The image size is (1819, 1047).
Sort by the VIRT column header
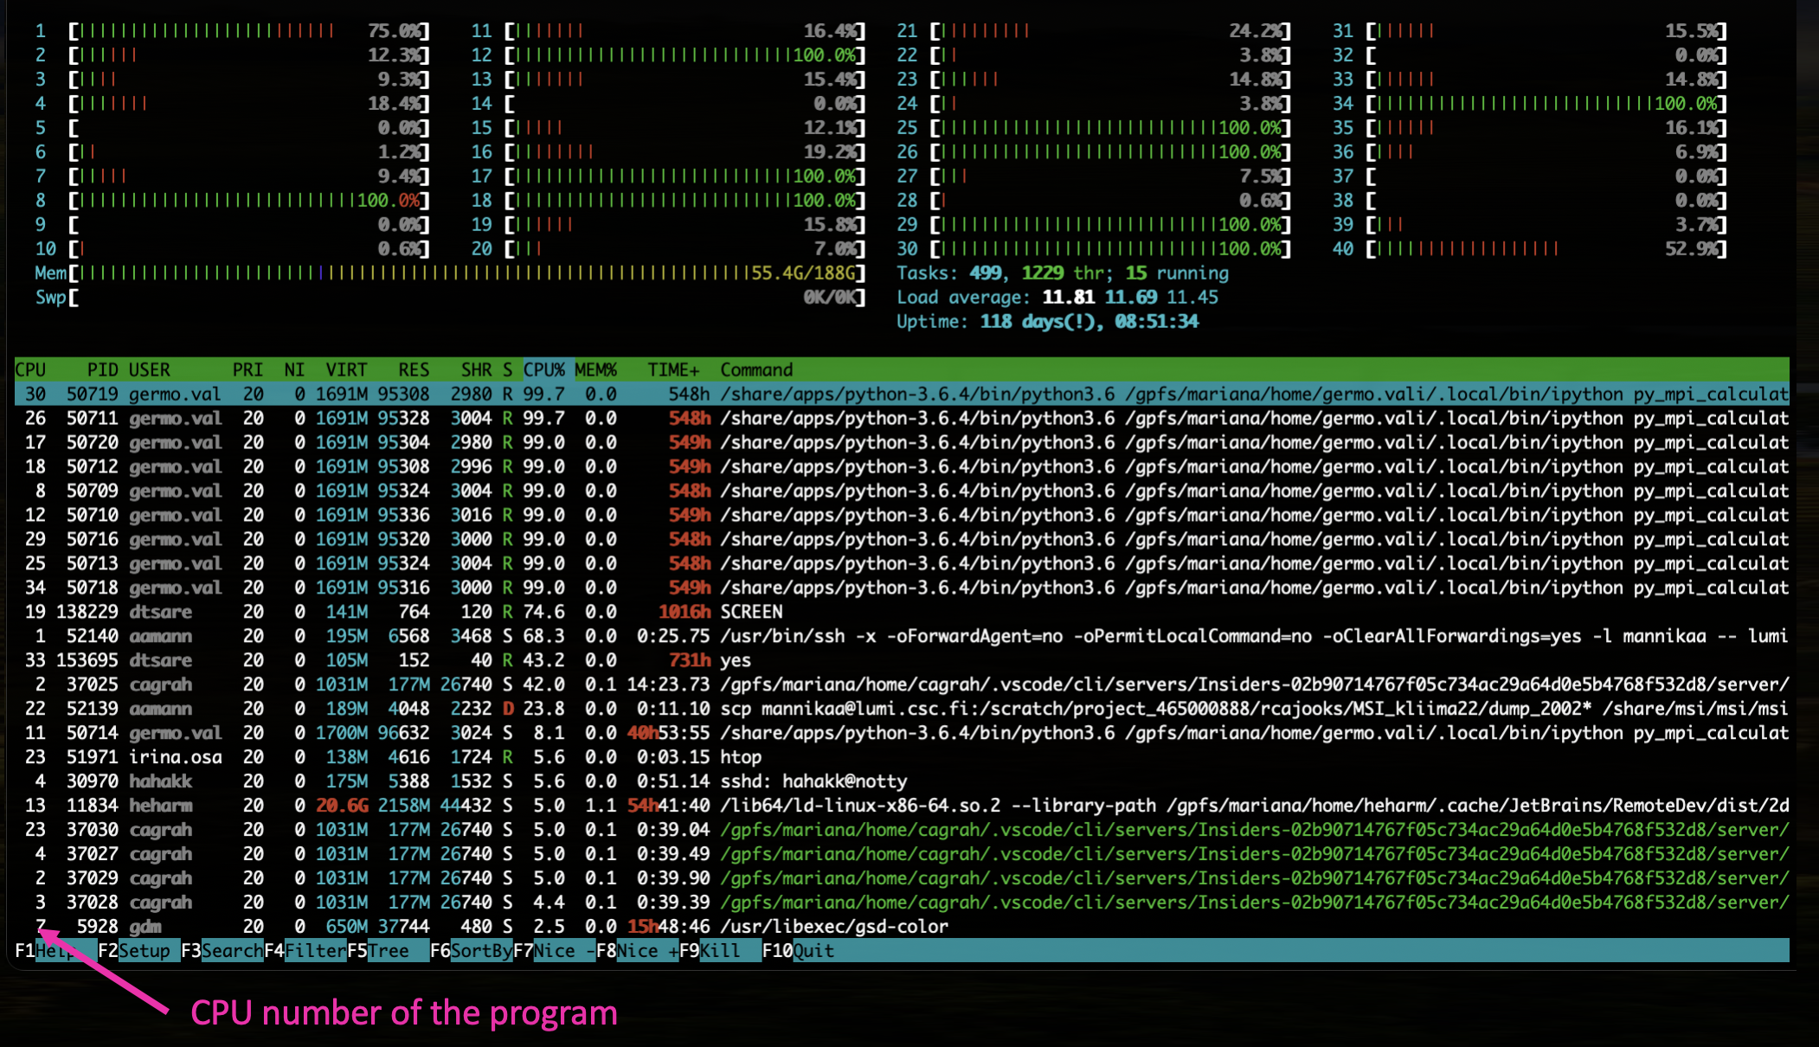tap(346, 369)
